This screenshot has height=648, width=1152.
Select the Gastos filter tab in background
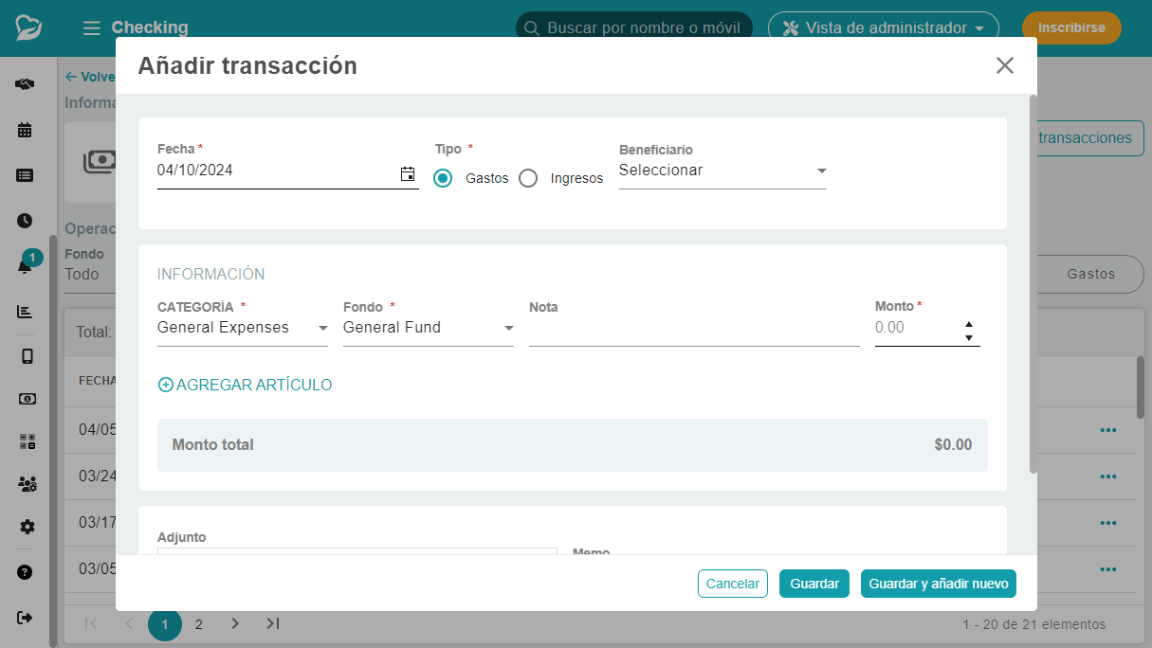point(1091,274)
